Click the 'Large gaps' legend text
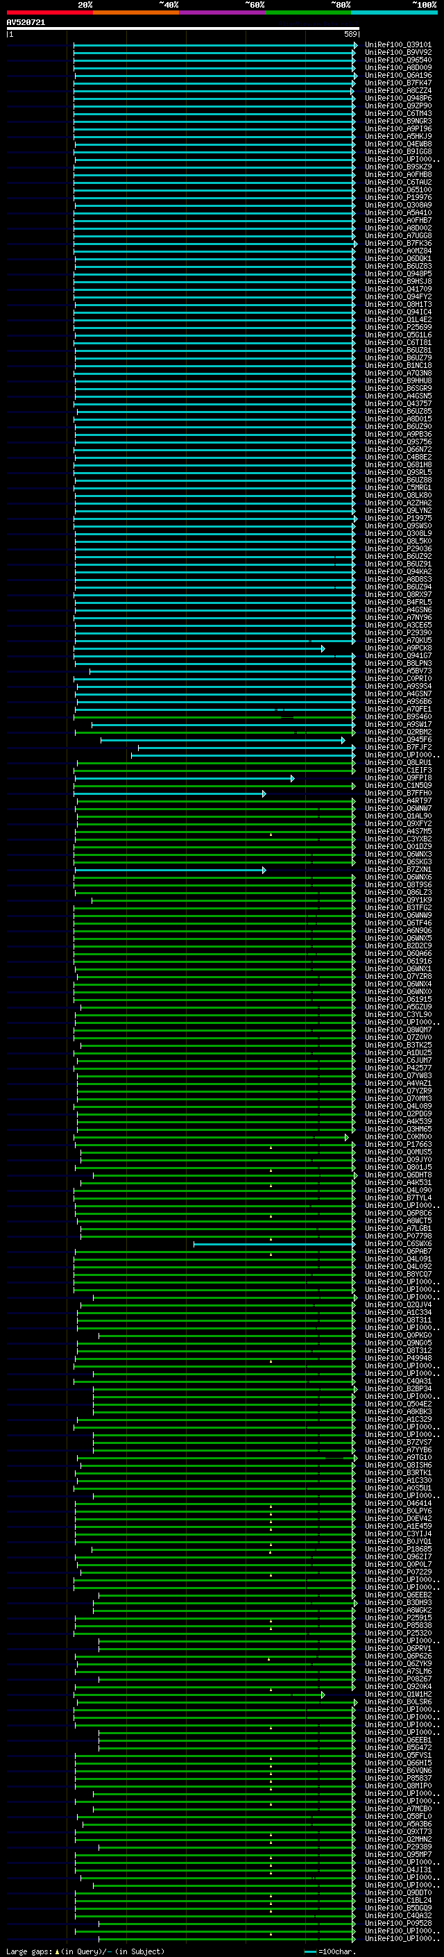This screenshot has width=444, height=1957. click(30, 1951)
